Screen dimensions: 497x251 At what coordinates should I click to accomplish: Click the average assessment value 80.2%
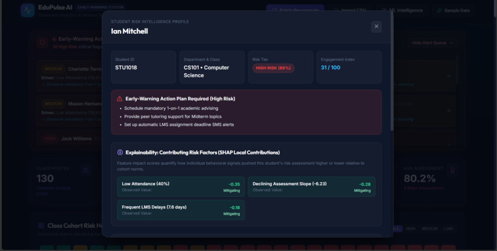tap(420, 178)
